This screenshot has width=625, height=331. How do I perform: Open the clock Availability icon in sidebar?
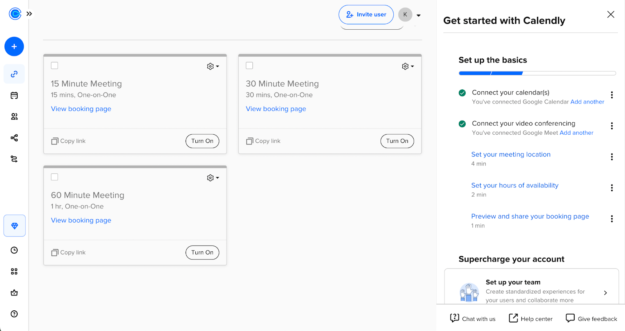(14, 250)
